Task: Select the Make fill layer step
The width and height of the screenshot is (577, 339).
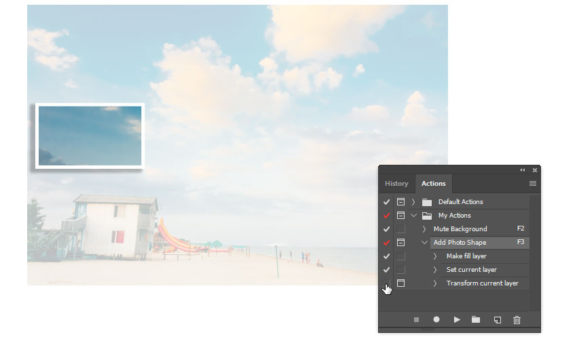Action: (x=466, y=256)
